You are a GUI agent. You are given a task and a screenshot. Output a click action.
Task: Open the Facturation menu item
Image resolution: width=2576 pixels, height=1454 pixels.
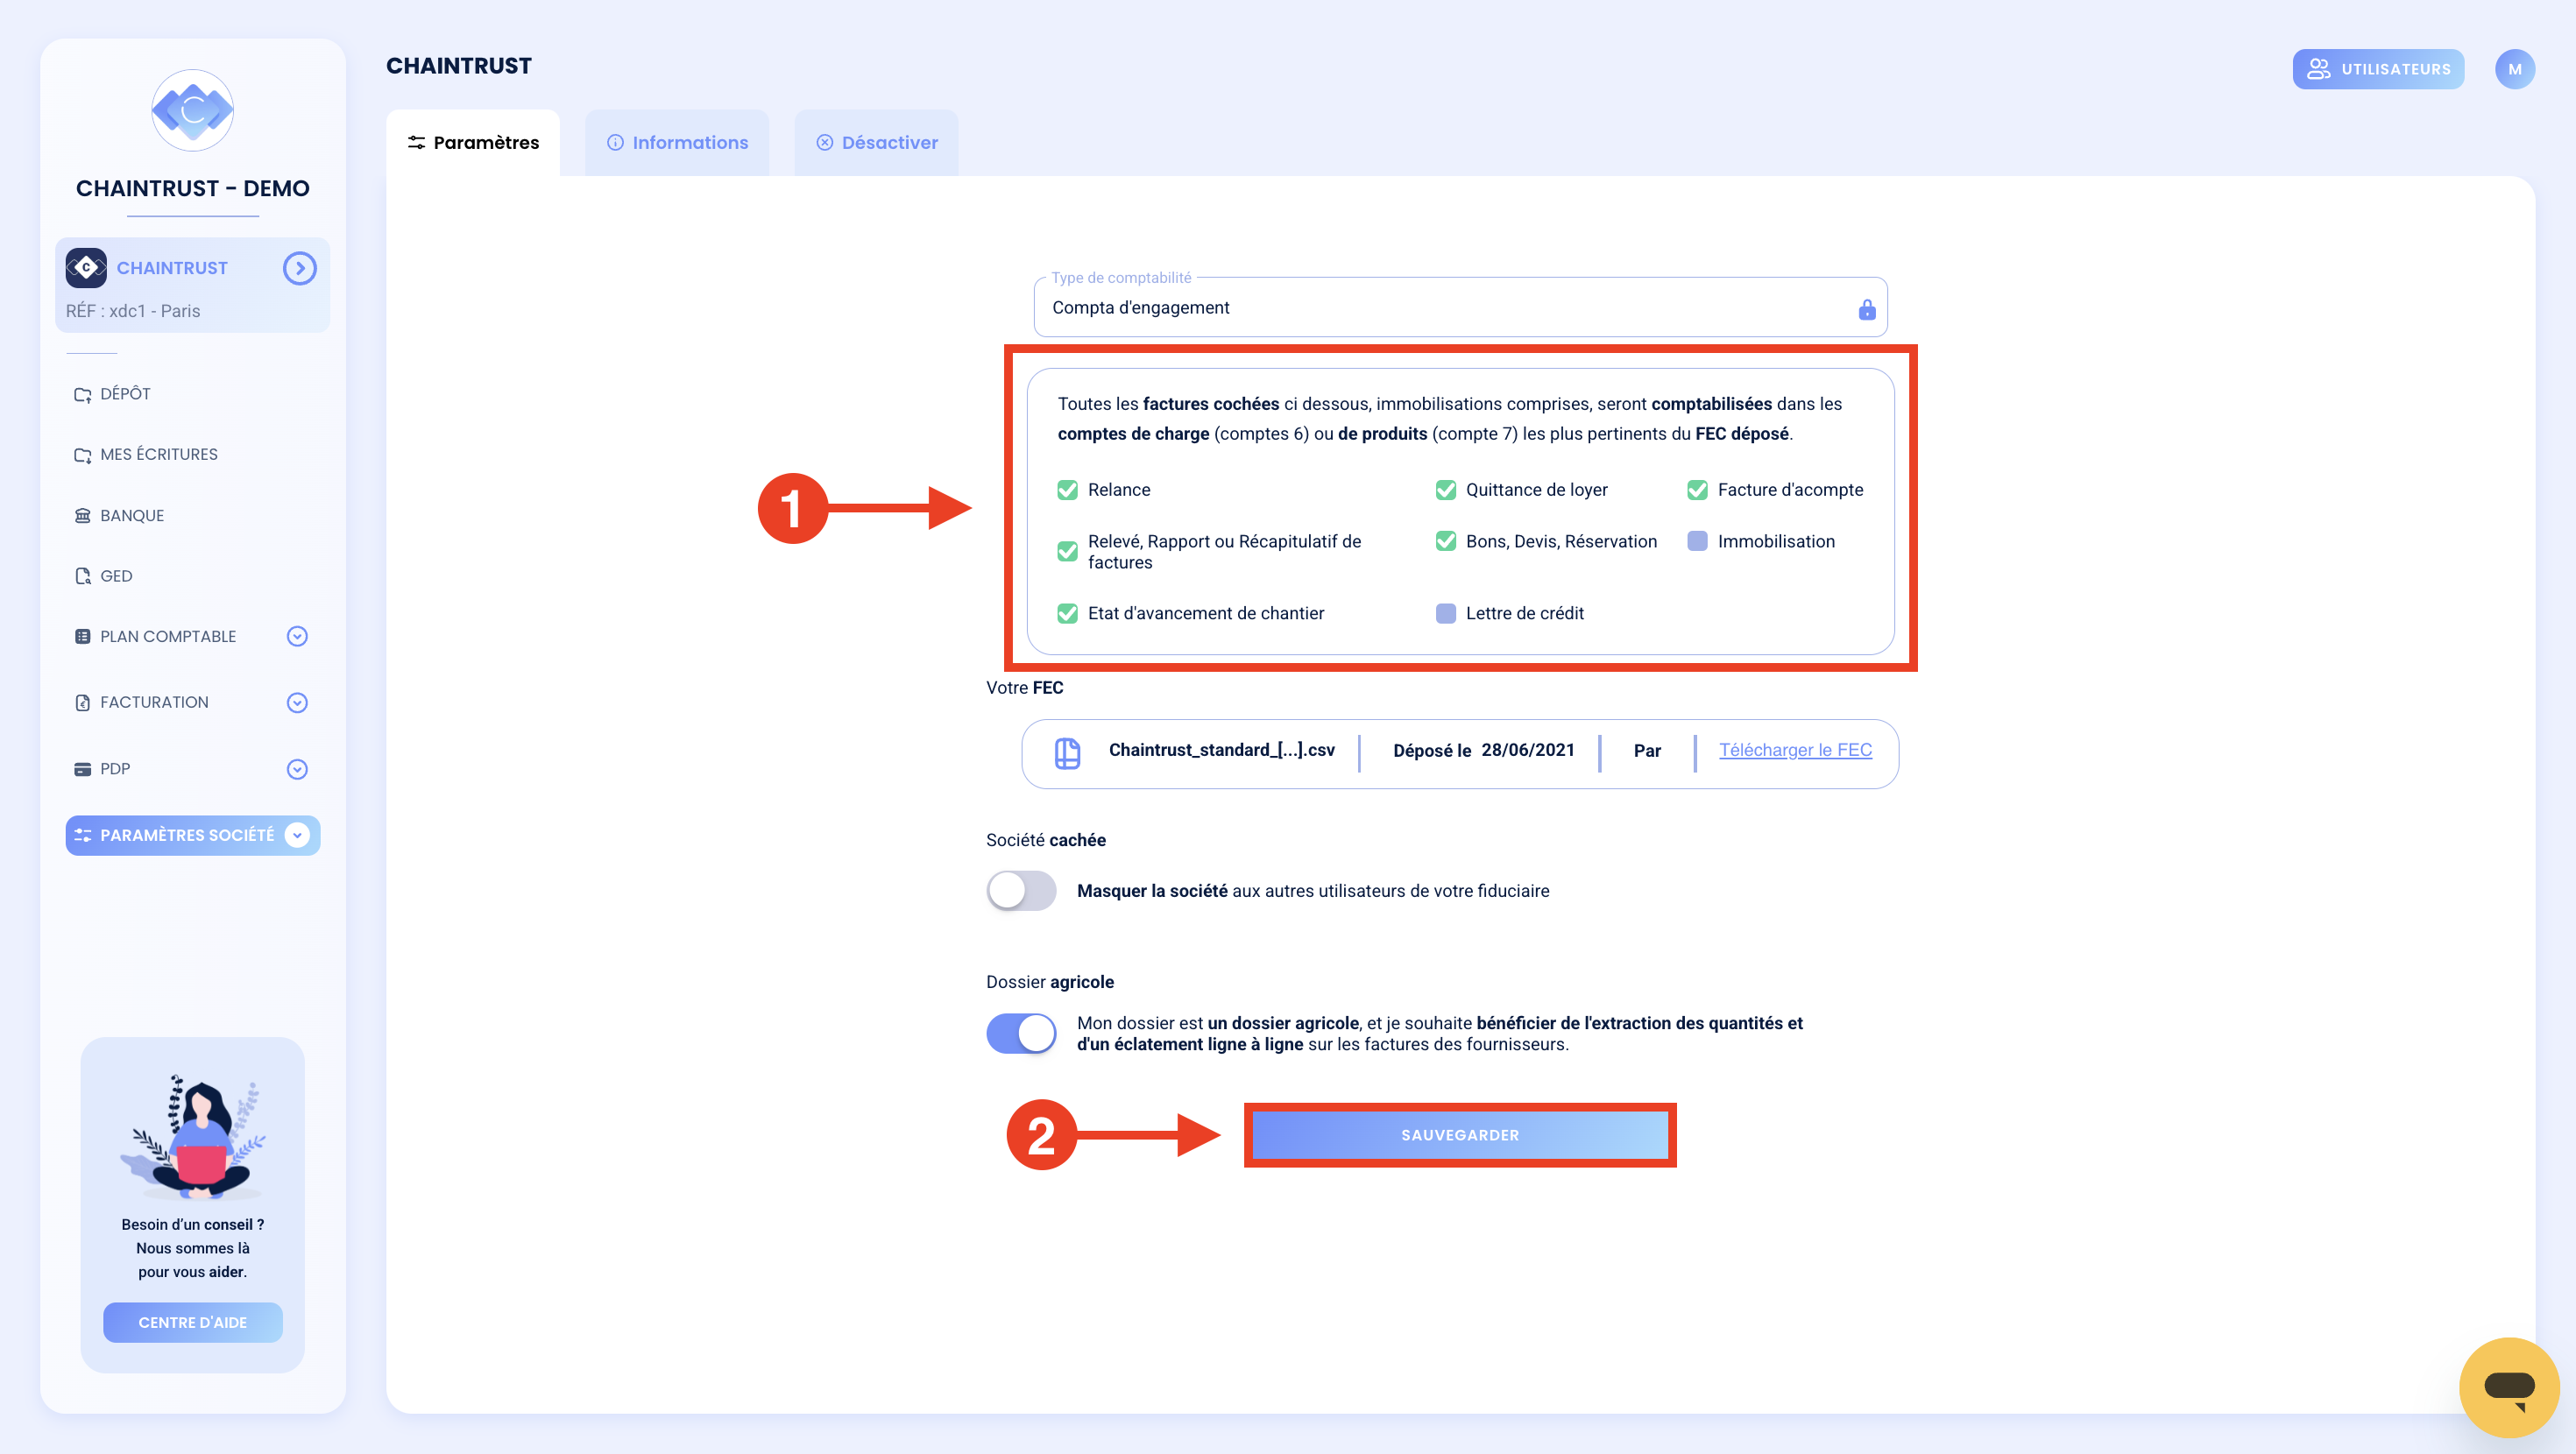click(x=153, y=702)
